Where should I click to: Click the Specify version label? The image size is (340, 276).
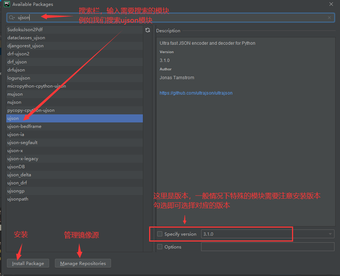coord(180,234)
